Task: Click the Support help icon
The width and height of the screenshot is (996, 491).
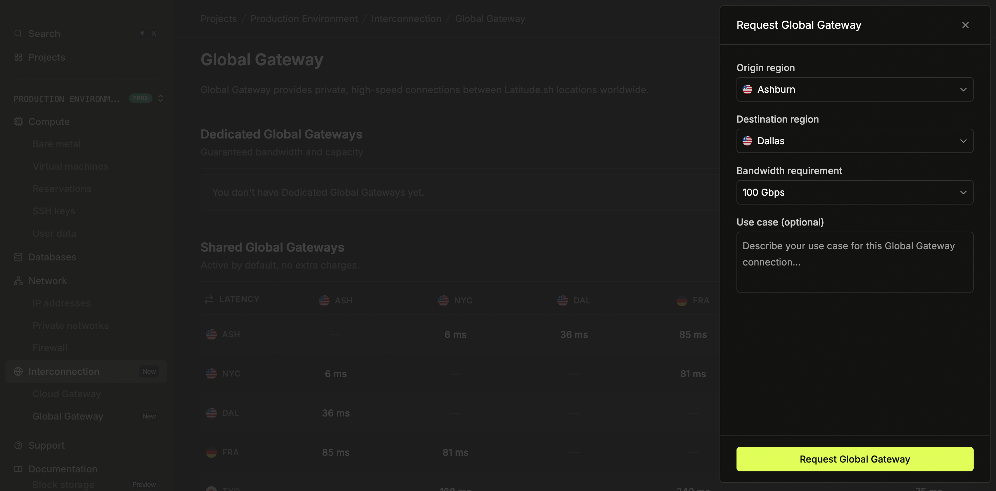Action: tap(18, 445)
